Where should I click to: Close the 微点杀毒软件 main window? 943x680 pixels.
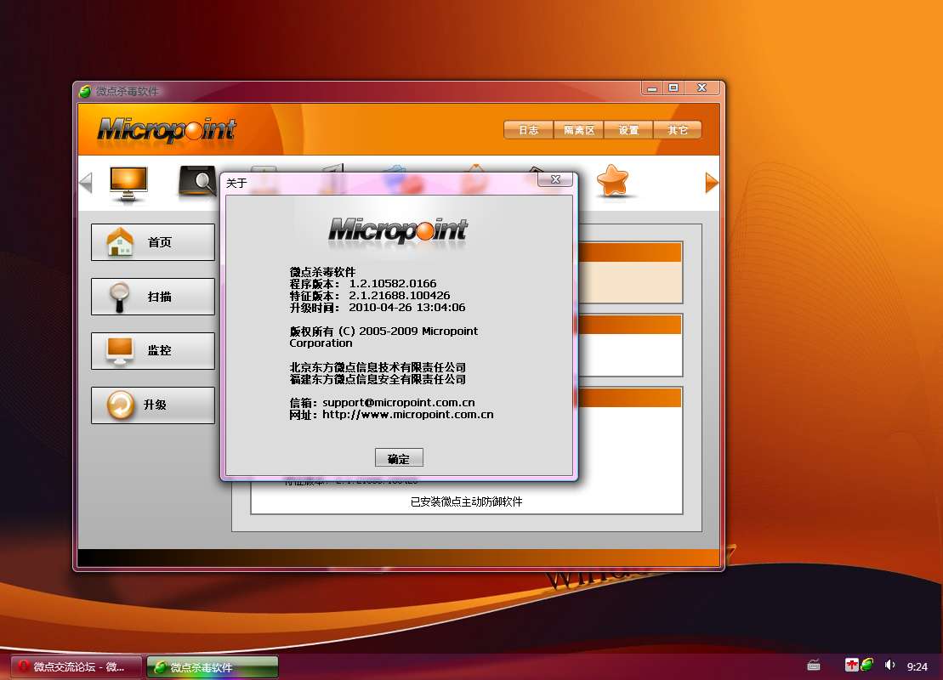tap(702, 88)
